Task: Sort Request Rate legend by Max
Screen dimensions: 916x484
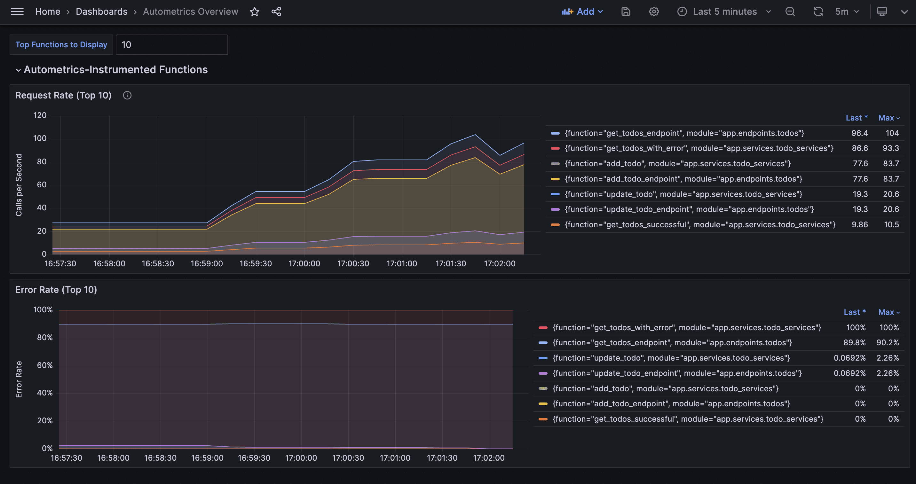Action: click(x=889, y=118)
